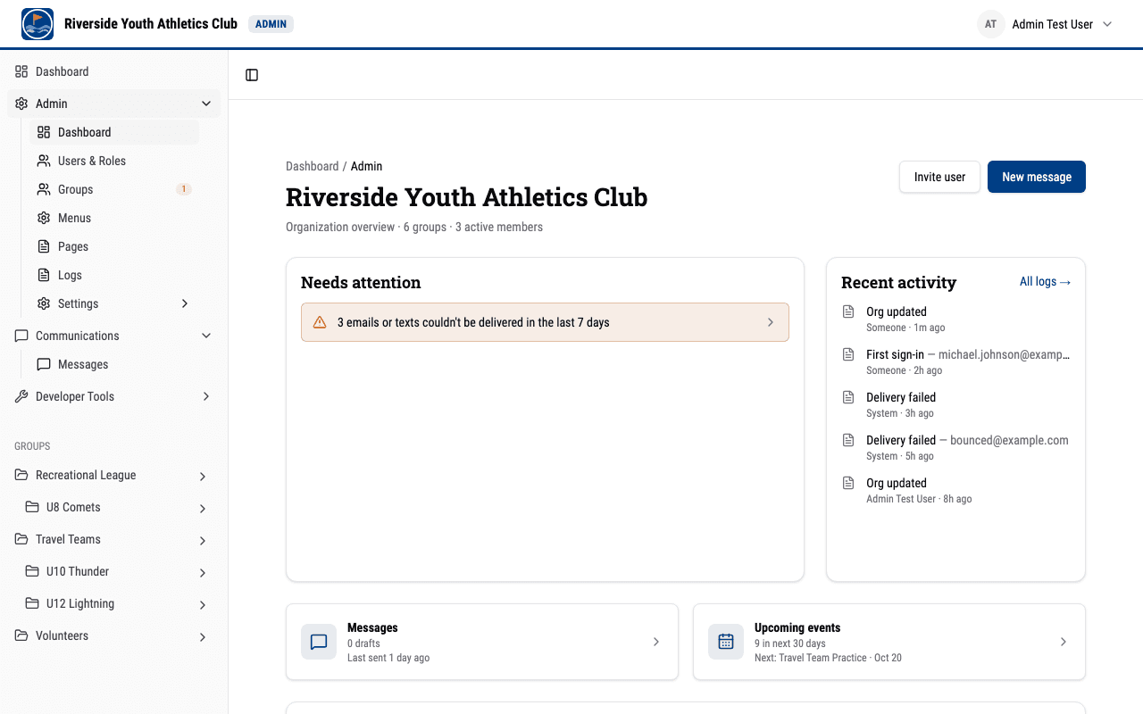Toggle the sidebar panel icon

tap(252, 75)
